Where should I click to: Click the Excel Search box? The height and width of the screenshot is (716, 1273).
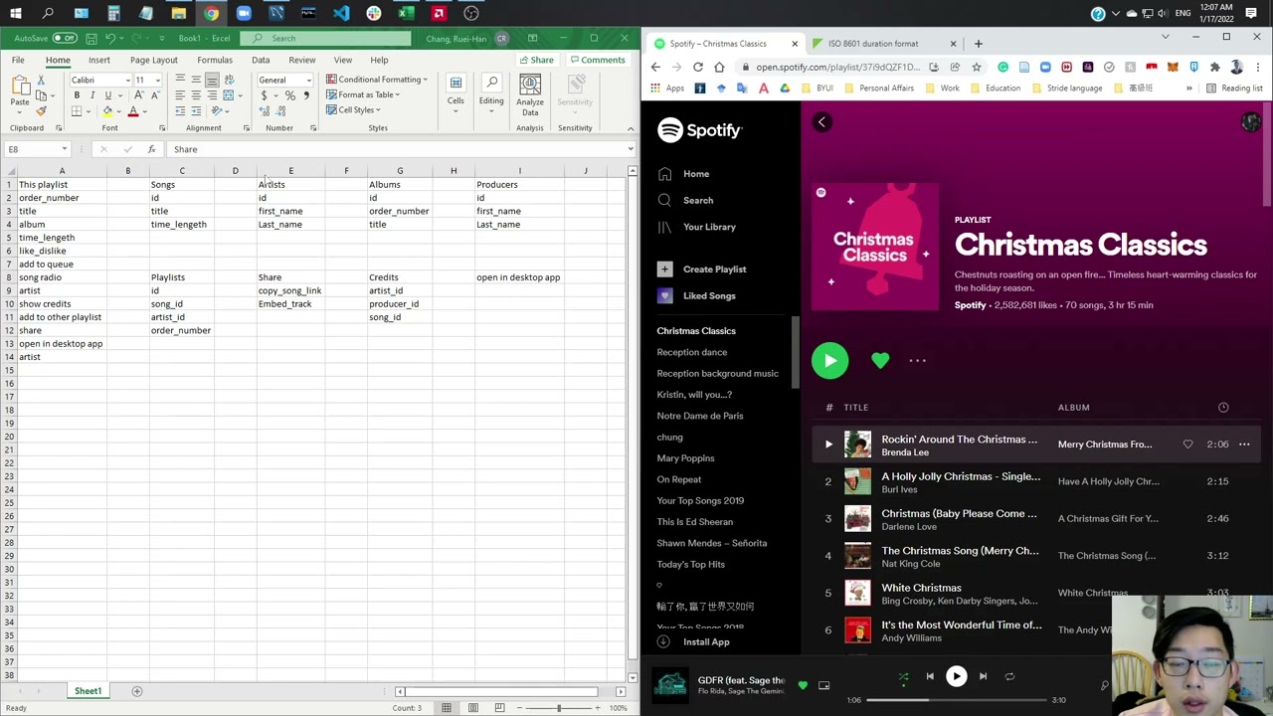tap(326, 39)
